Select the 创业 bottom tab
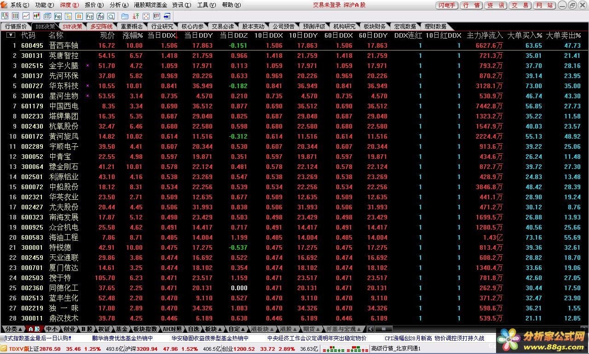The image size is (589, 354). click(69, 329)
